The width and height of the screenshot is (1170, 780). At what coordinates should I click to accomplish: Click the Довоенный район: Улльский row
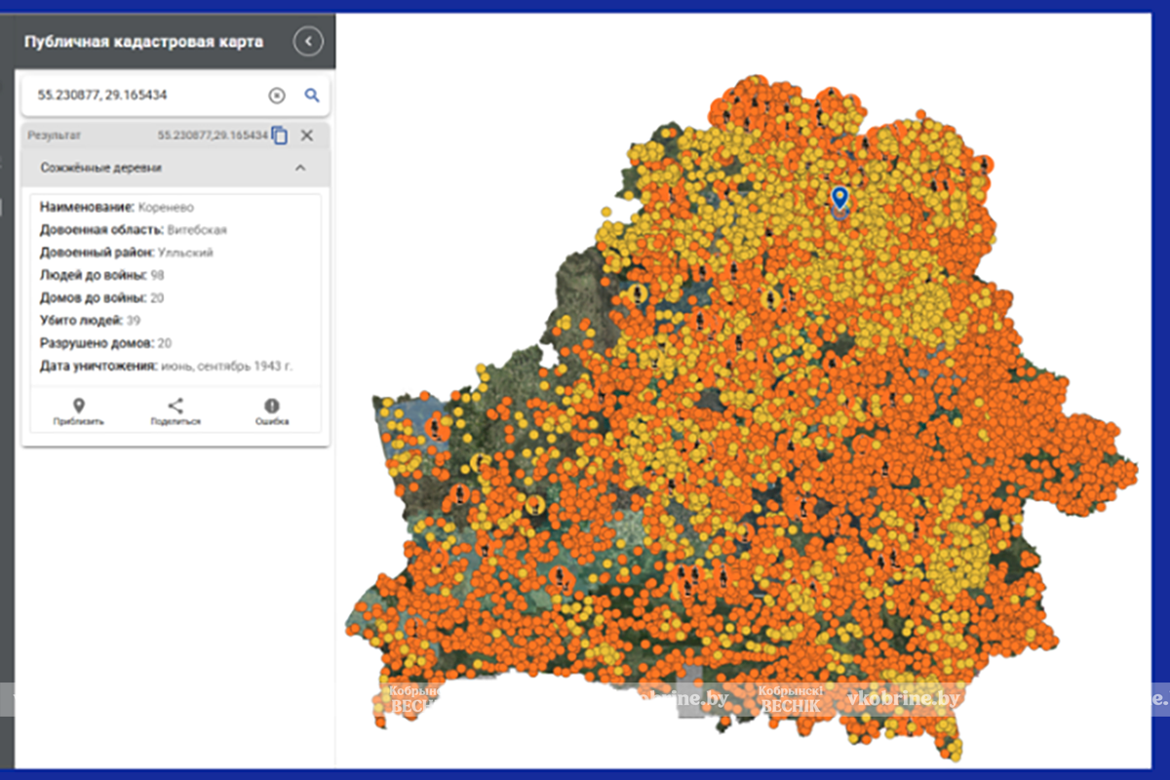127,253
